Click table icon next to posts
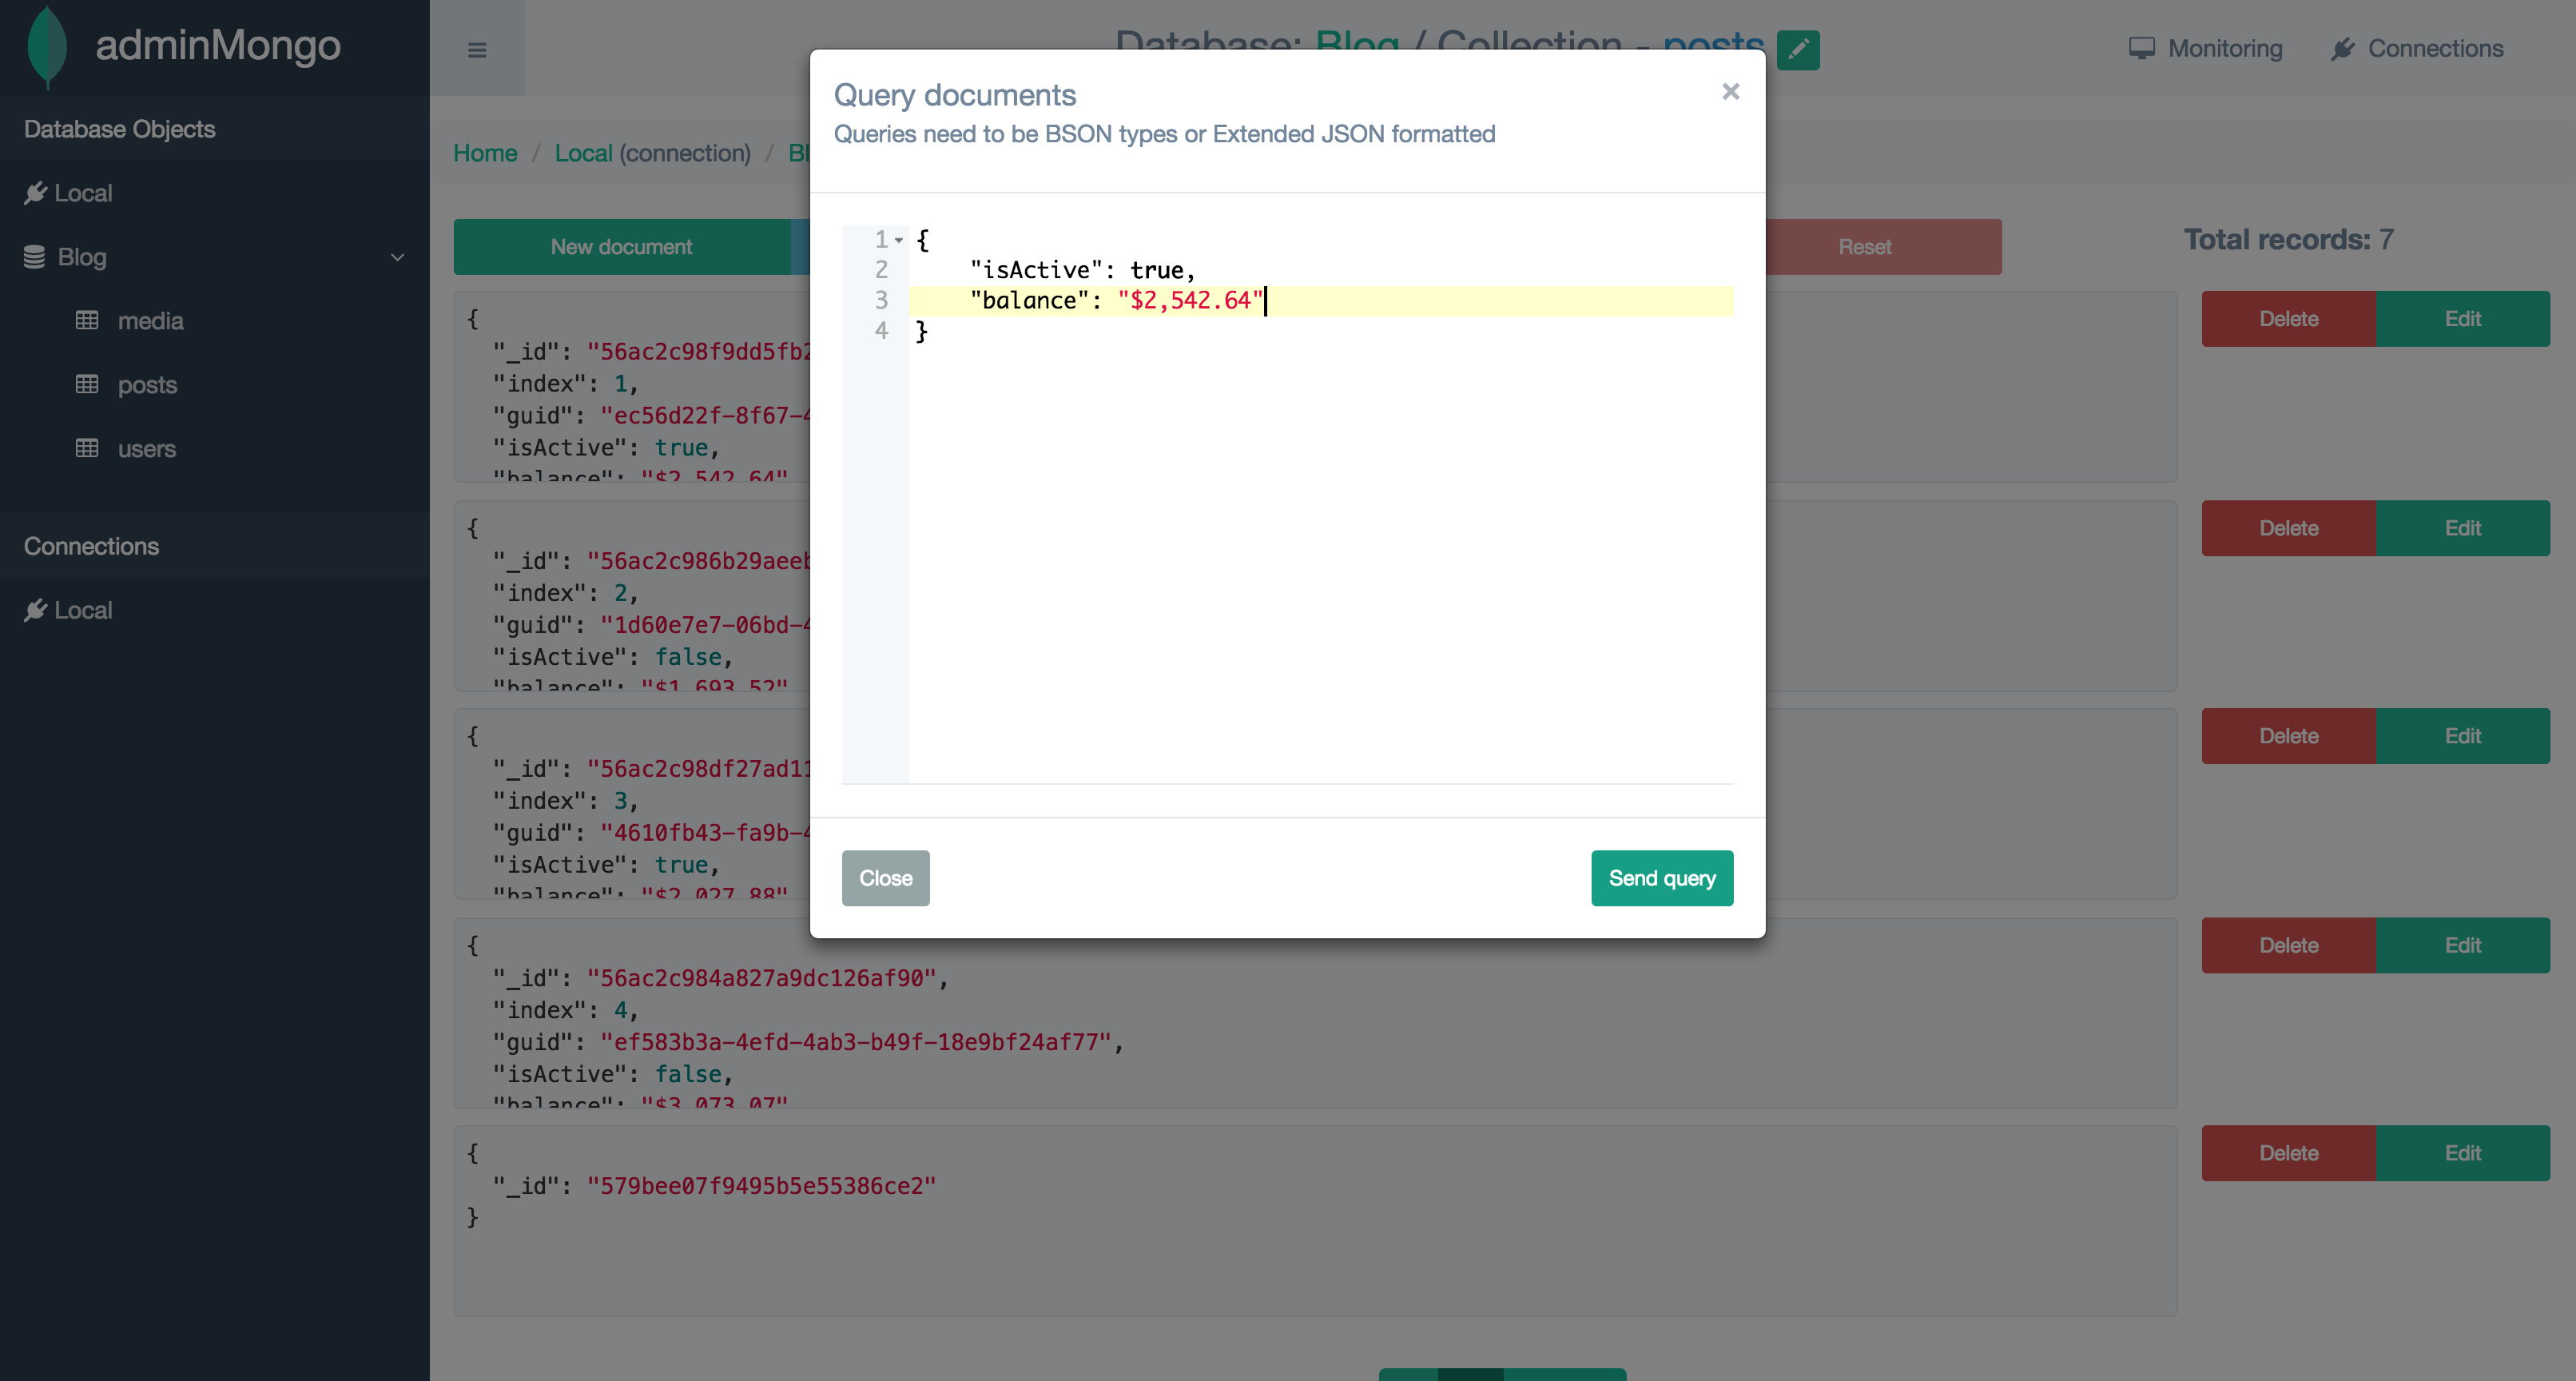The height and width of the screenshot is (1381, 2576). click(87, 384)
